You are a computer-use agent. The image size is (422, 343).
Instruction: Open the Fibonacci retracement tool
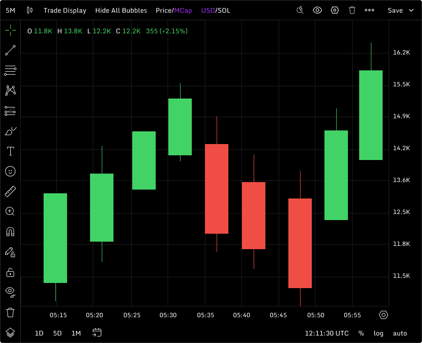[10, 71]
